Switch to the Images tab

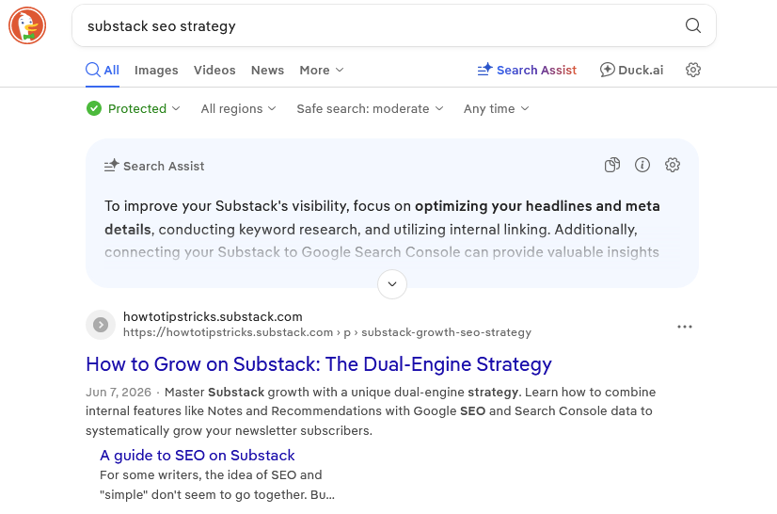coord(156,70)
